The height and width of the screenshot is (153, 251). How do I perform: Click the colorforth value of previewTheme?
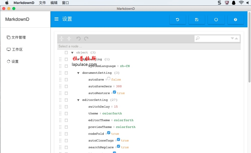pos(126,127)
